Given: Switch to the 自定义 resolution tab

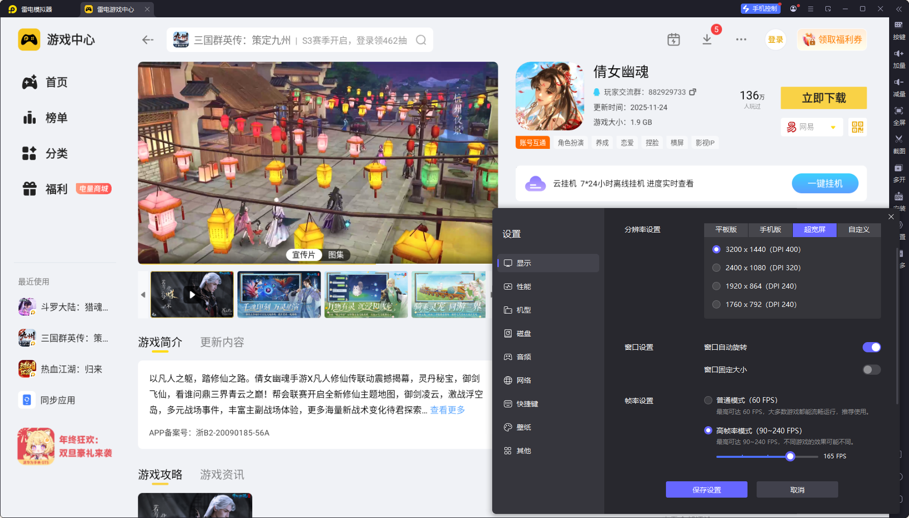Looking at the screenshot, I should 859,230.
